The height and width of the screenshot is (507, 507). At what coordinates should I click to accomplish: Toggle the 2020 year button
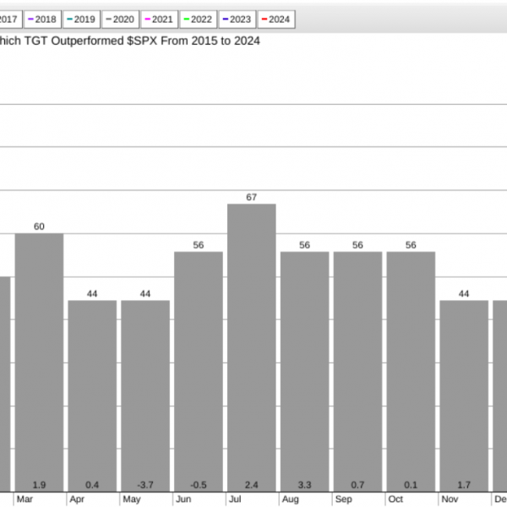coord(120,19)
